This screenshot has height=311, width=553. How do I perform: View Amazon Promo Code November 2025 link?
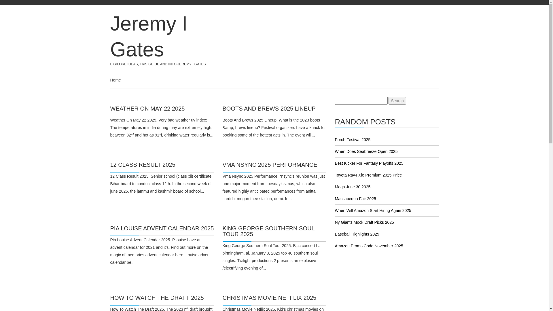pyautogui.click(x=369, y=246)
